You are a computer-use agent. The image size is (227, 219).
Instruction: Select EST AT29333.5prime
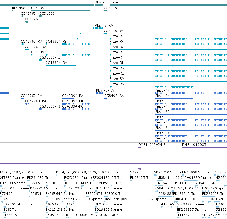point(190,204)
